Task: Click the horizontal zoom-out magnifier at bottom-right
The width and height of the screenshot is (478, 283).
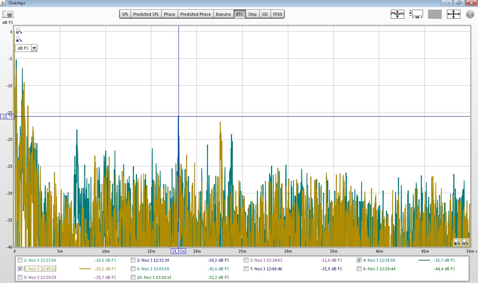Action: [x=457, y=243]
